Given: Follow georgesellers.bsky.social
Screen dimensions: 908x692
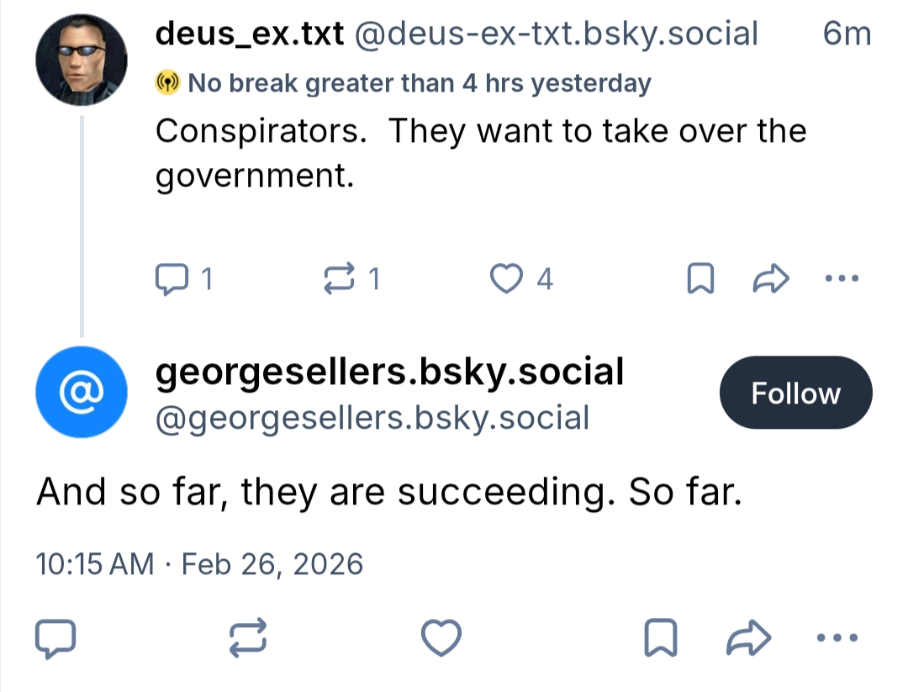Looking at the screenshot, I should [x=795, y=393].
